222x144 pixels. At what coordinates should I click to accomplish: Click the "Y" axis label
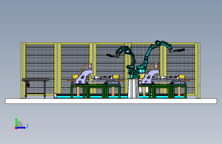[x=16, y=115]
